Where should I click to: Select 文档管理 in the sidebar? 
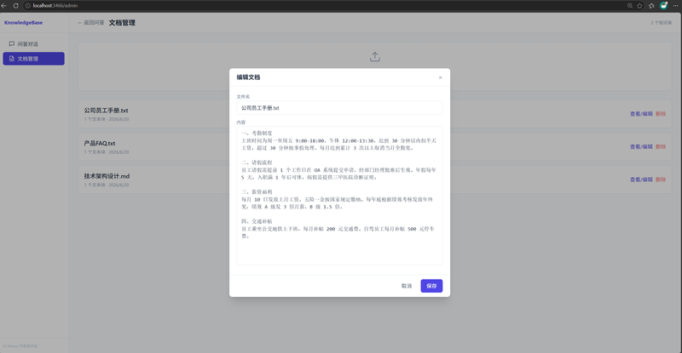pos(33,59)
